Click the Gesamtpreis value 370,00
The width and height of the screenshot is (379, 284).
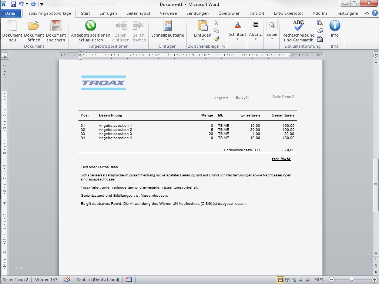288,150
